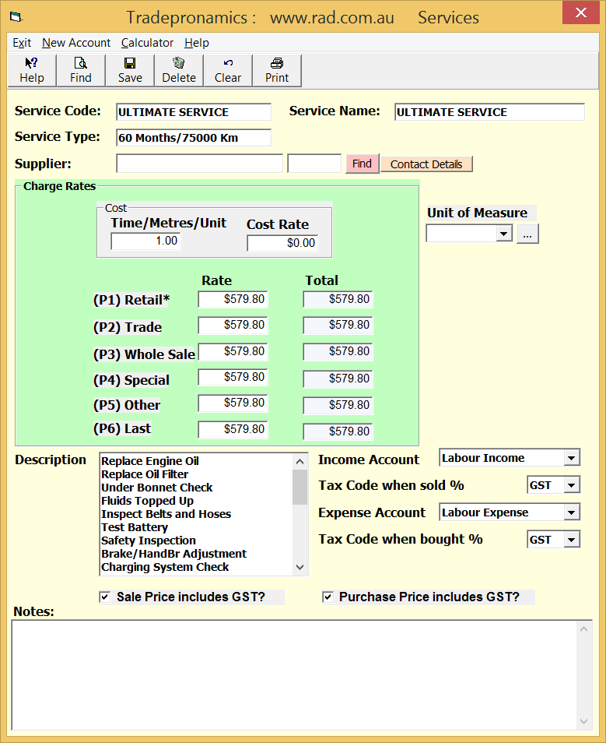Open the New Account menu
This screenshot has height=743, width=606.
click(x=76, y=43)
